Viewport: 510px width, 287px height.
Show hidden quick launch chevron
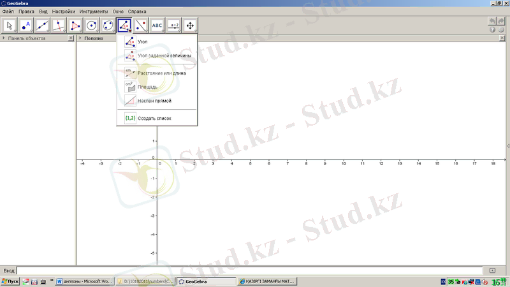[x=52, y=281]
